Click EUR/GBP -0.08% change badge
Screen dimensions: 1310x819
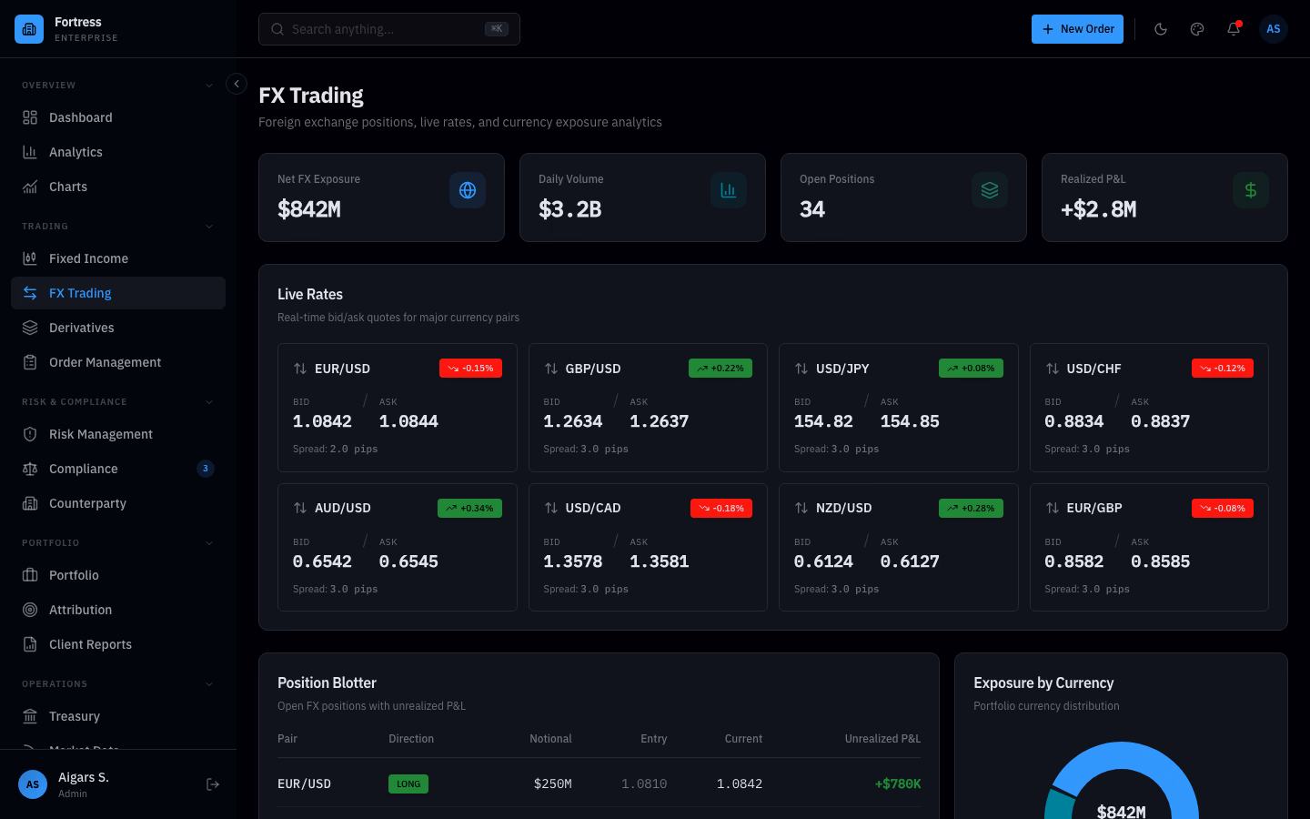pyautogui.click(x=1223, y=508)
